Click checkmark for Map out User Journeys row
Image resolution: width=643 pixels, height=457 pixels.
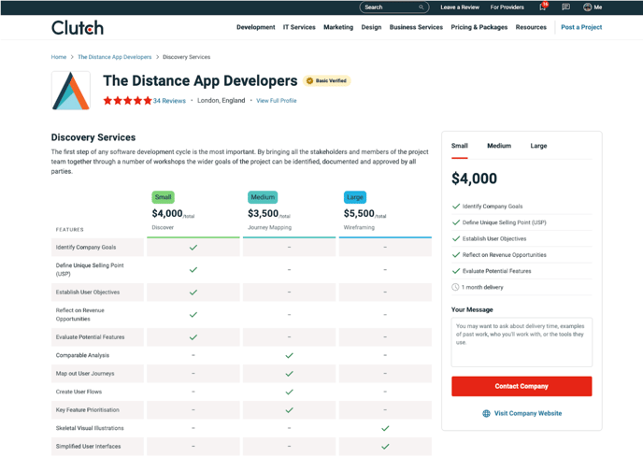pos(289,374)
